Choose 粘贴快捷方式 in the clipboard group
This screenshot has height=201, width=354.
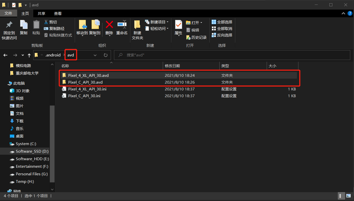click(58, 35)
